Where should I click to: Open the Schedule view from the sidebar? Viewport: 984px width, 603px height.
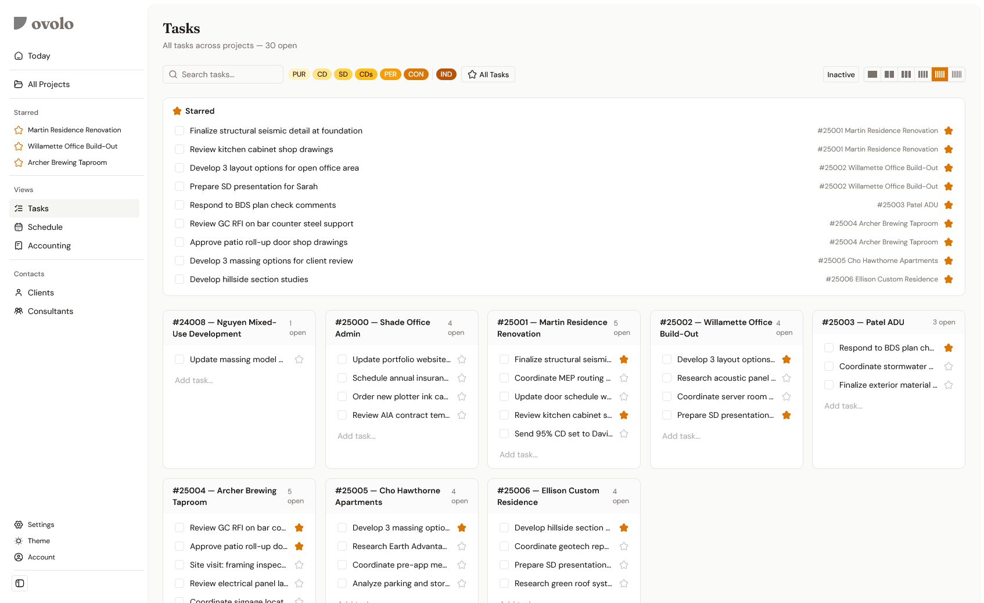coord(46,227)
